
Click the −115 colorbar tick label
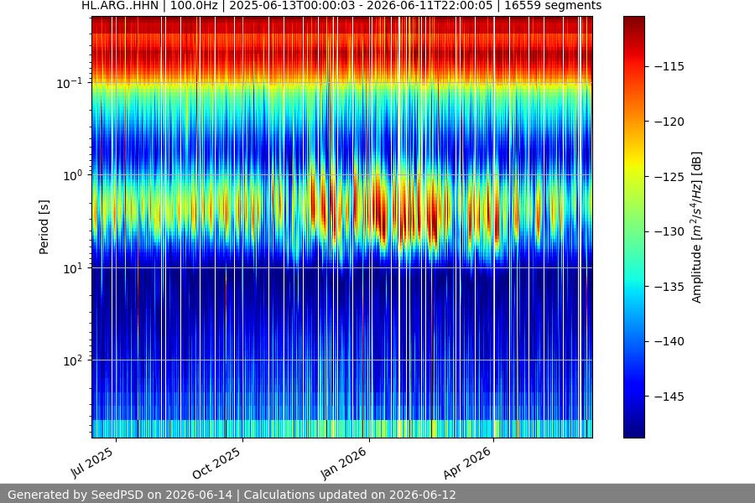coord(669,66)
